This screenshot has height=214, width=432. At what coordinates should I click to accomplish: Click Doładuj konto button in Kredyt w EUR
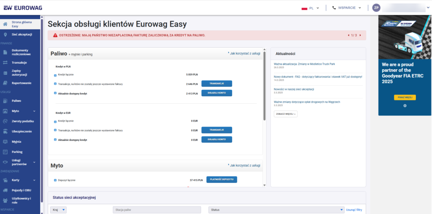click(x=216, y=140)
